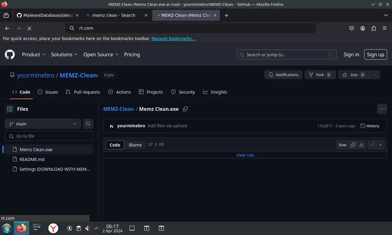The height and width of the screenshot is (235, 392).
Task: Show hidden tray icons arrow
Action: click(x=96, y=228)
